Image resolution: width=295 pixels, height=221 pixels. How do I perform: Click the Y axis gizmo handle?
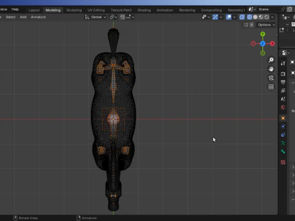coord(262,34)
